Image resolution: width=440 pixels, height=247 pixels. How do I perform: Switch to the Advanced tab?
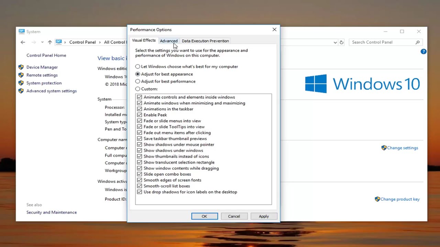point(169,41)
